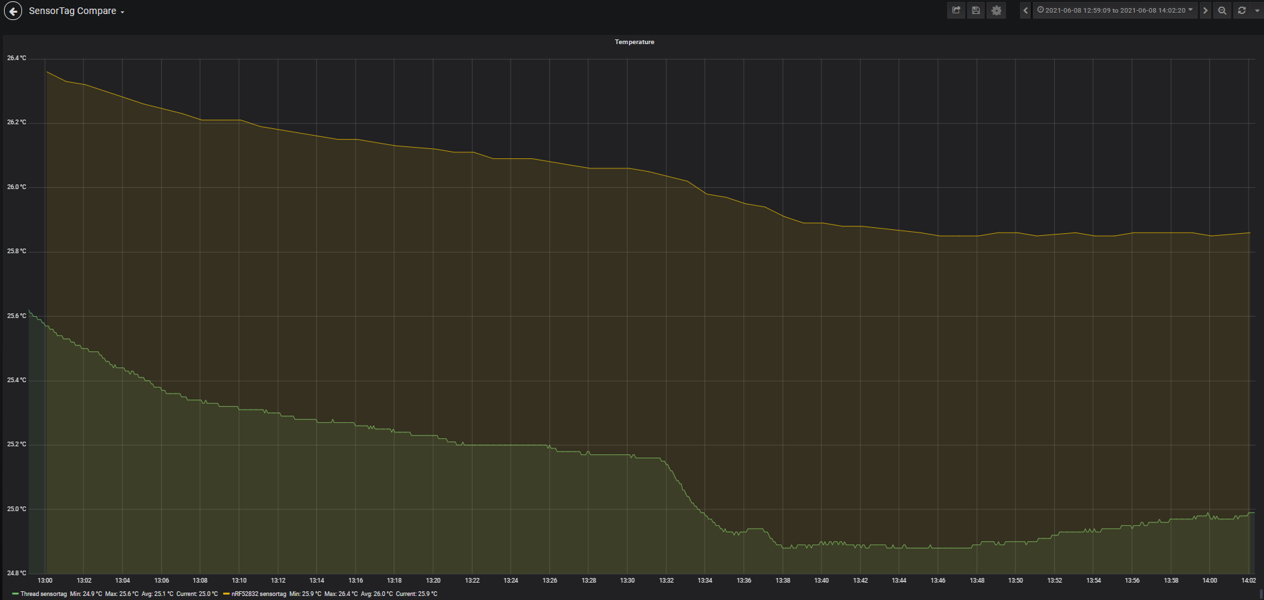This screenshot has height=600, width=1264.
Task: Toggle the Thread sensortag legend series
Action: (x=43, y=594)
